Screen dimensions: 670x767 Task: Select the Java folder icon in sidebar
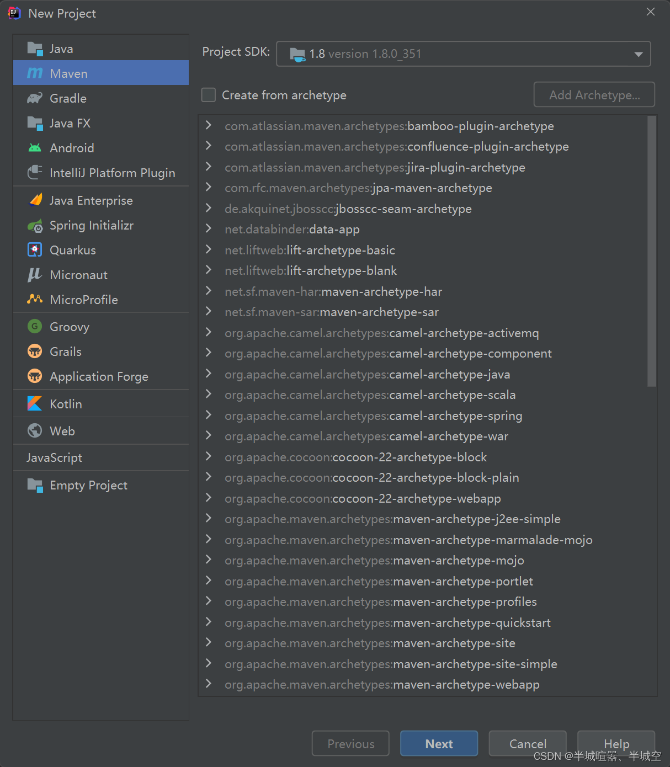point(35,49)
